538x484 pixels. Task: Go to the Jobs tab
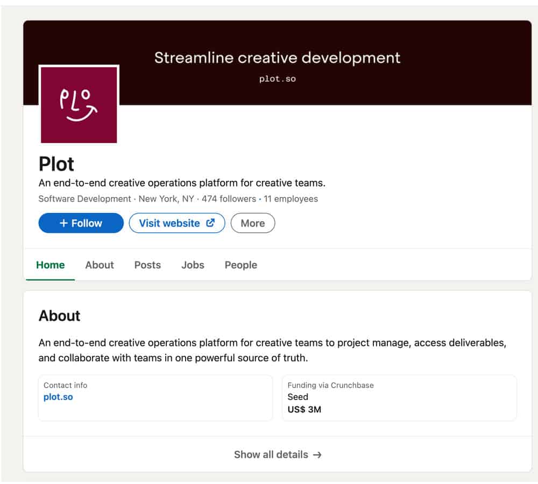pyautogui.click(x=193, y=265)
